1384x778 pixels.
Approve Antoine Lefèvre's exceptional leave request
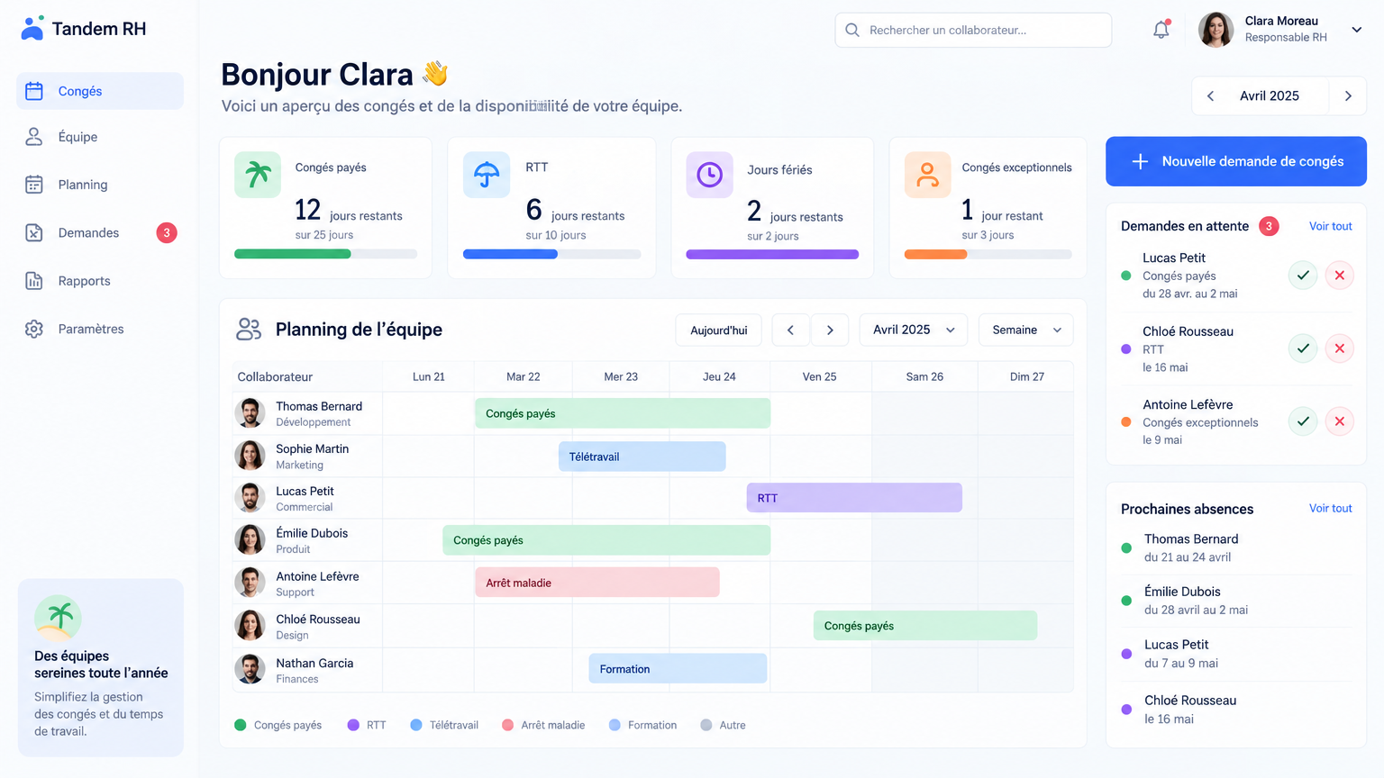tap(1303, 421)
